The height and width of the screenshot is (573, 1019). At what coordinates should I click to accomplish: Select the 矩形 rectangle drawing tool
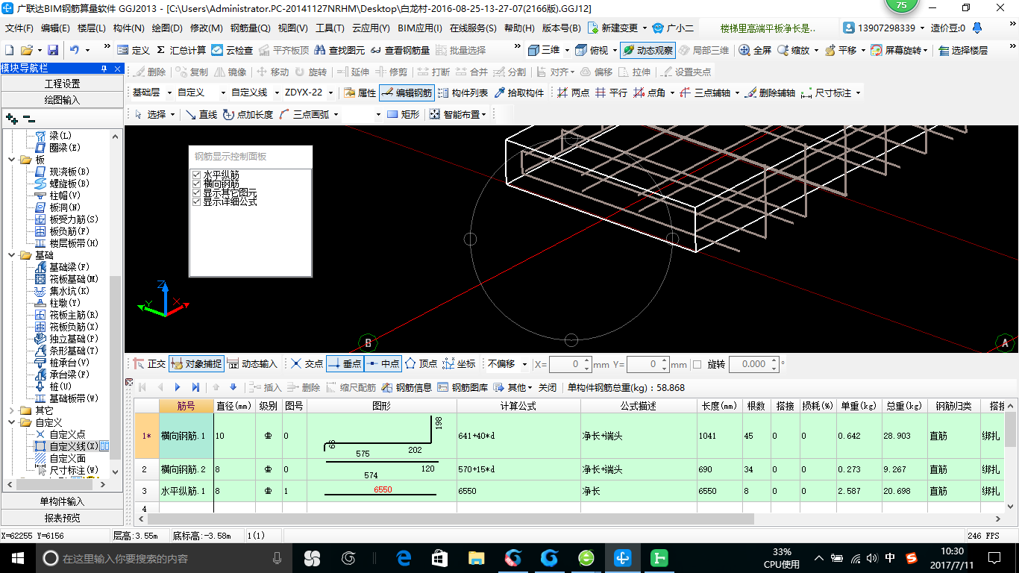tap(404, 114)
